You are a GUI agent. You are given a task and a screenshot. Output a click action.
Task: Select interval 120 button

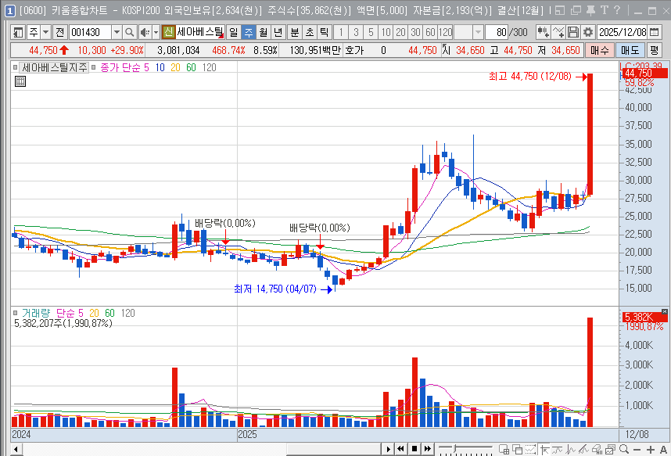pos(446,32)
